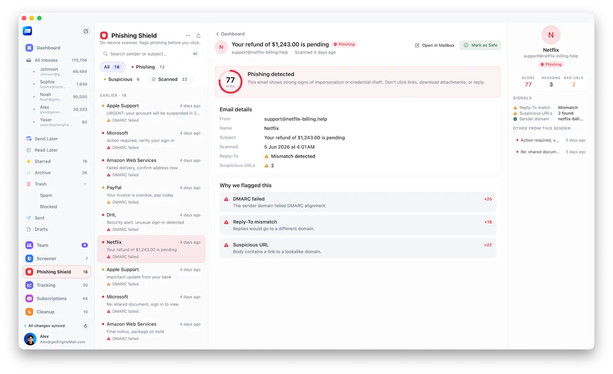Focus the Search sender or subject field
The height and width of the screenshot is (374, 613).
[151, 54]
